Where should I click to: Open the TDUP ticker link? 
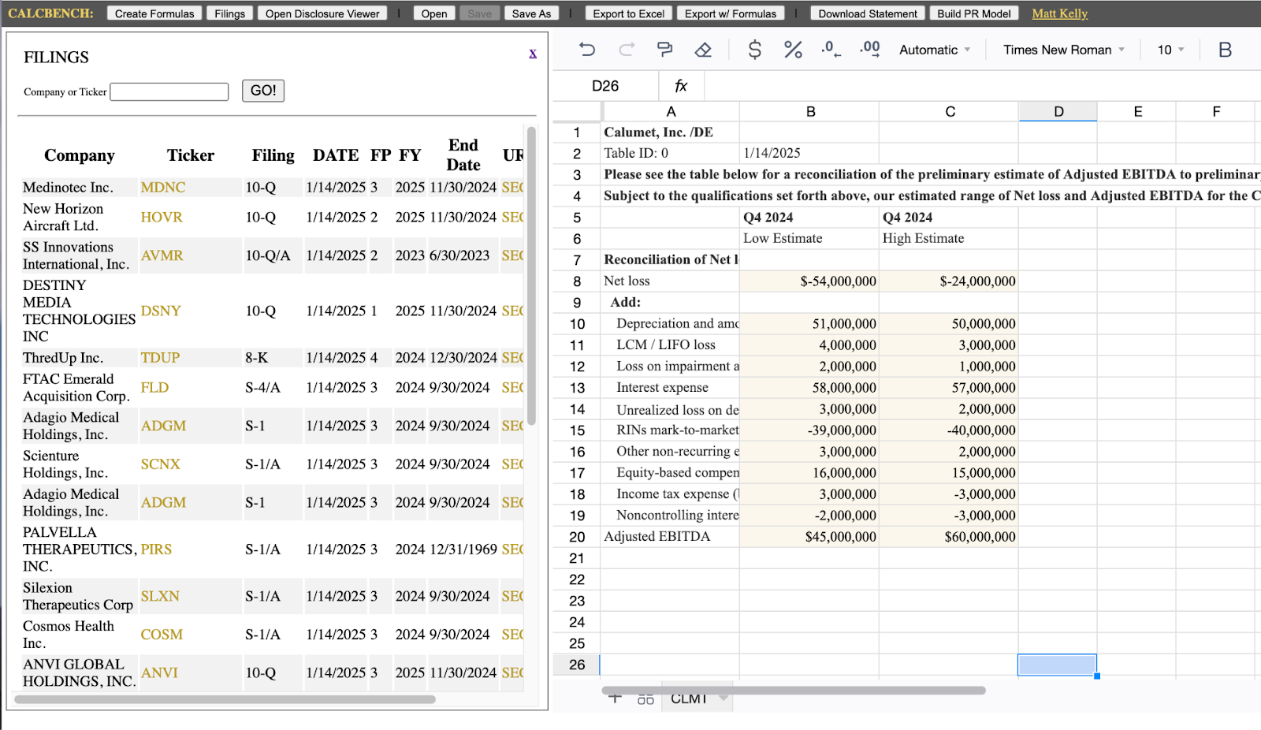(x=160, y=358)
